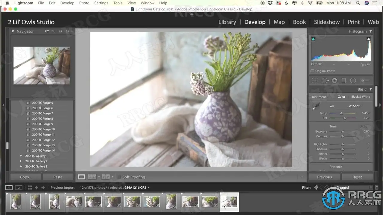
Task: Click the Temp slider handle
Action: (x=341, y=113)
